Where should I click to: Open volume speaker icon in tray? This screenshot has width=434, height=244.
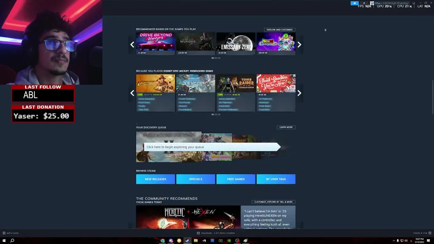406,241
